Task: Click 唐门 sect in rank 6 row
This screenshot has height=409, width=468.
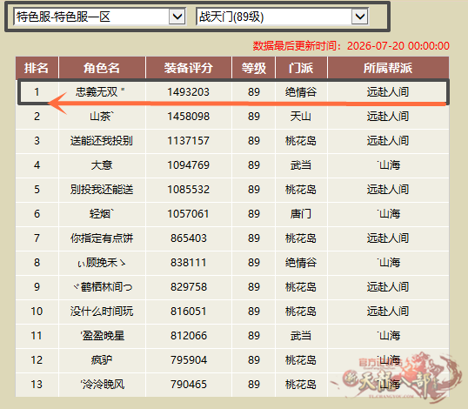Action: [x=301, y=214]
